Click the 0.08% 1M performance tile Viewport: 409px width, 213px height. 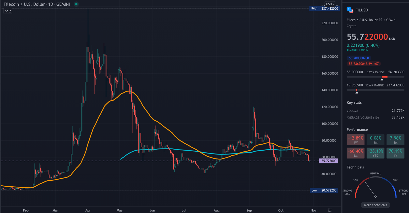click(x=375, y=140)
